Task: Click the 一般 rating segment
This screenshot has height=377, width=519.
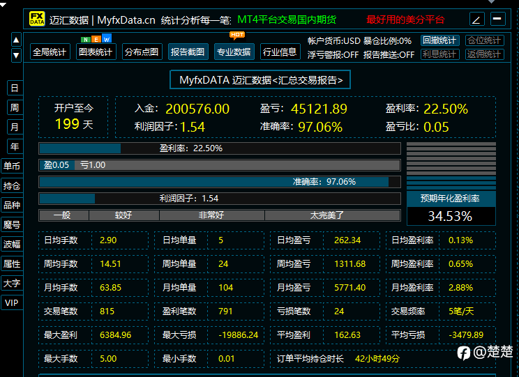Action: [x=63, y=215]
